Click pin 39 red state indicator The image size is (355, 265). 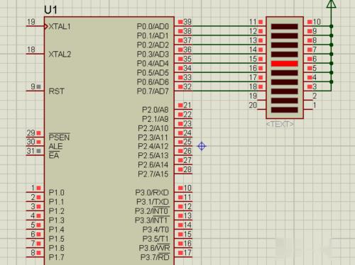(180, 22)
